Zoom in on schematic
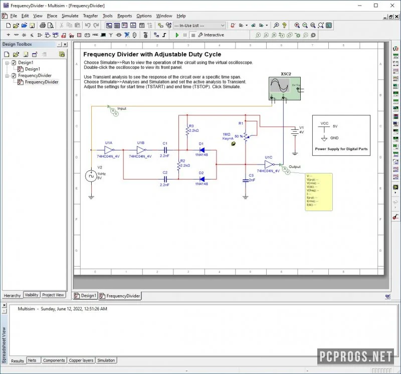The image size is (401, 374). (297, 26)
